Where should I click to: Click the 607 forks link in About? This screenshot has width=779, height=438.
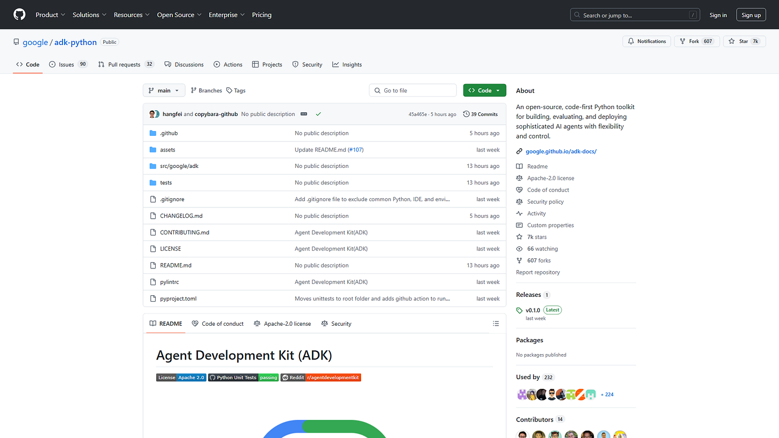pyautogui.click(x=539, y=260)
